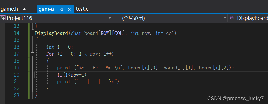Image resolution: width=268 pixels, height=104 pixels.
Task: Click the DisplayBoard member cube icon
Action: click(x=232, y=18)
